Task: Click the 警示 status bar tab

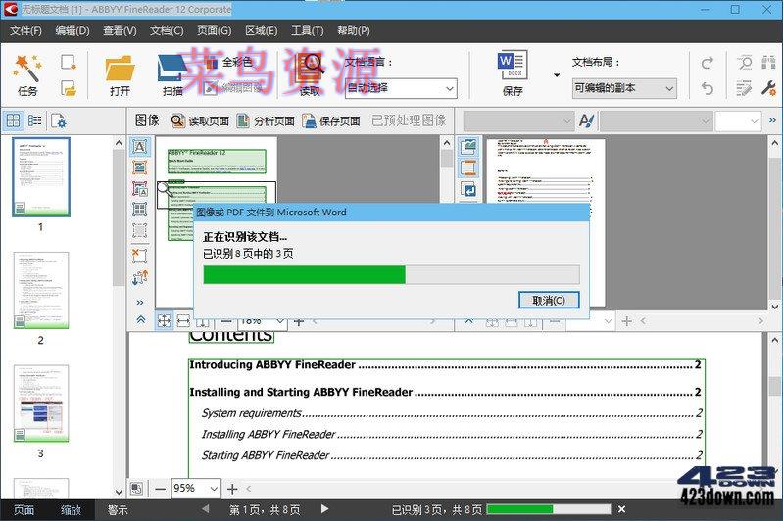Action: click(x=118, y=510)
